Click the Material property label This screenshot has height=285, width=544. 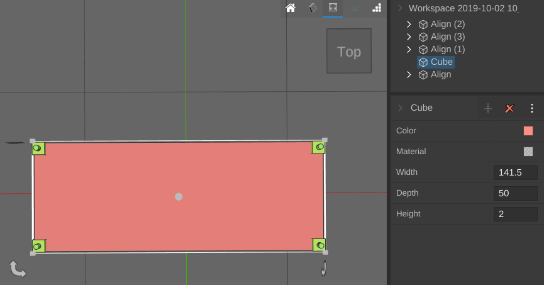411,152
